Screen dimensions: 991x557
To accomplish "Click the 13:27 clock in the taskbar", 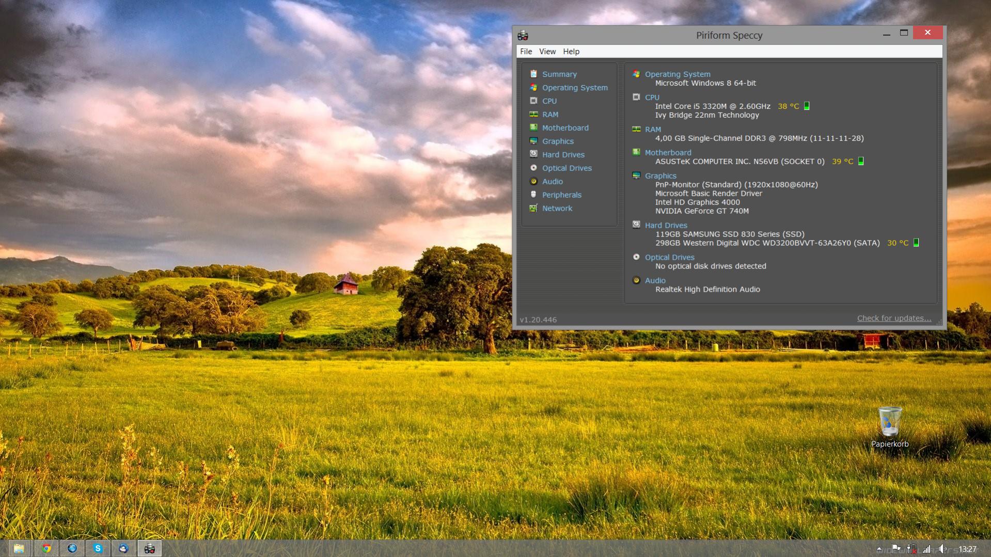I will (968, 549).
